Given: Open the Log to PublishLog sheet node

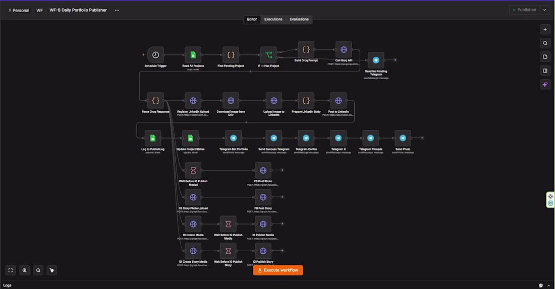Looking at the screenshot, I should click(x=153, y=138).
